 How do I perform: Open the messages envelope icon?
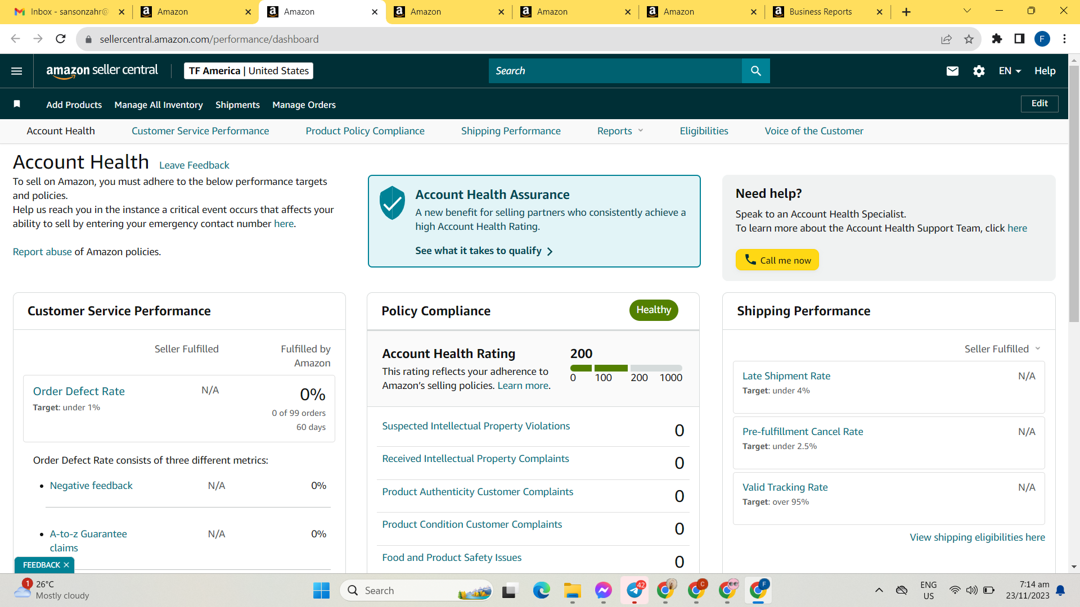pos(952,71)
